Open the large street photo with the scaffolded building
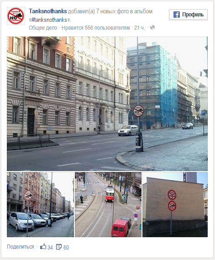The width and height of the screenshot is (215, 260). [x=107, y=104]
